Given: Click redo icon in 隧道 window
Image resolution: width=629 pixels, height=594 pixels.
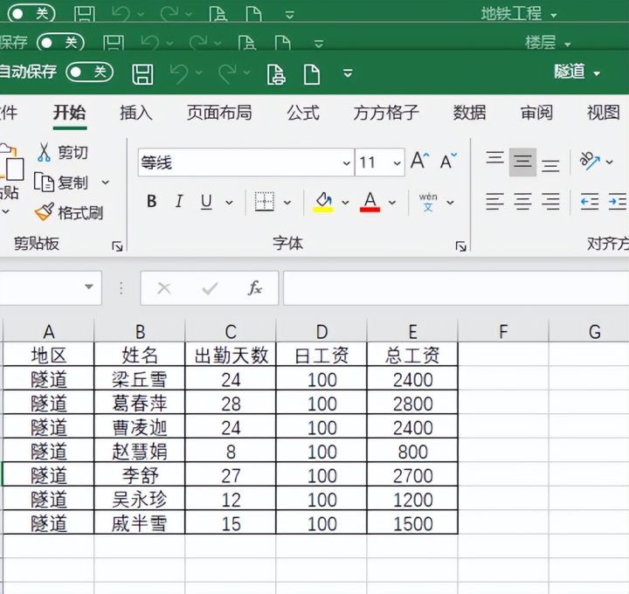Looking at the screenshot, I should point(227,73).
